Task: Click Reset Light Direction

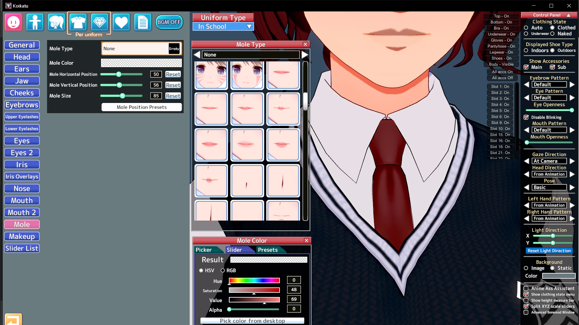Action: tap(549, 251)
